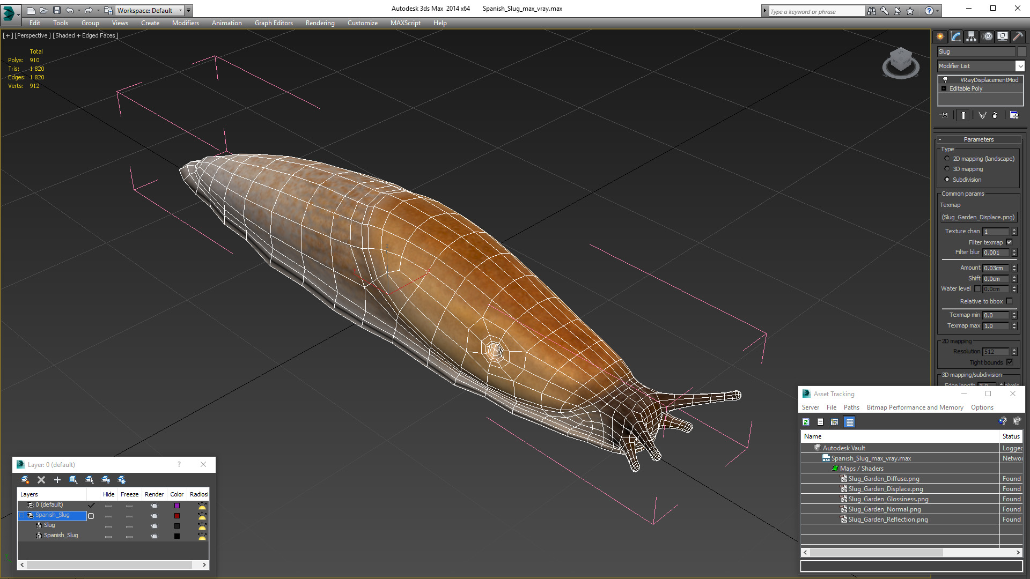The width and height of the screenshot is (1030, 579).
Task: Open the Modifiers menu
Action: pos(186,23)
